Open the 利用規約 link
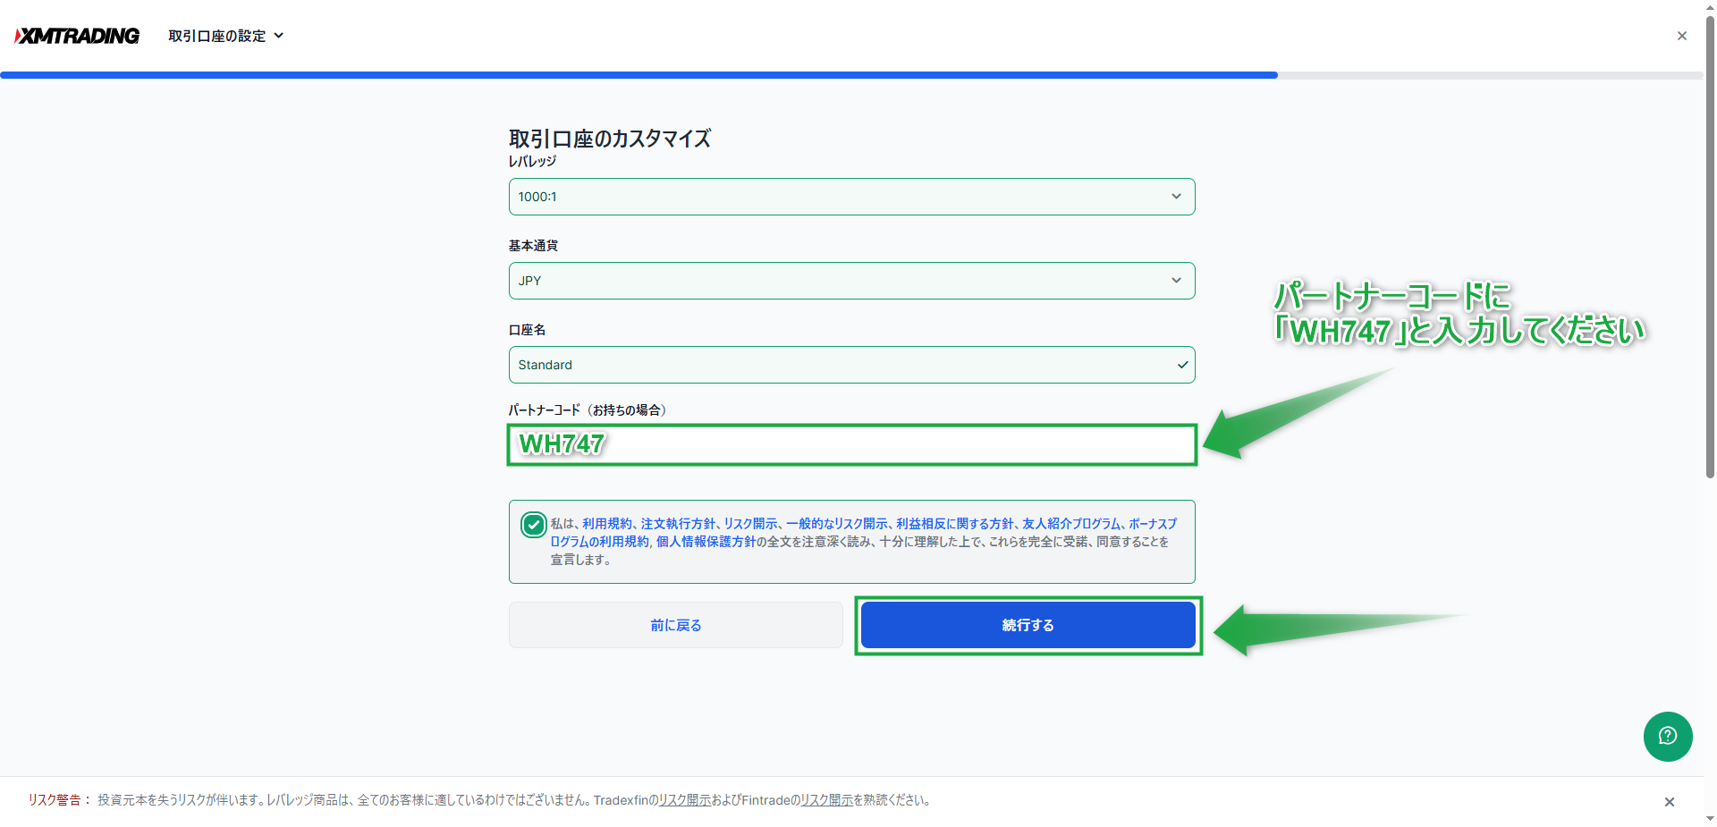1717x827 pixels. [606, 524]
